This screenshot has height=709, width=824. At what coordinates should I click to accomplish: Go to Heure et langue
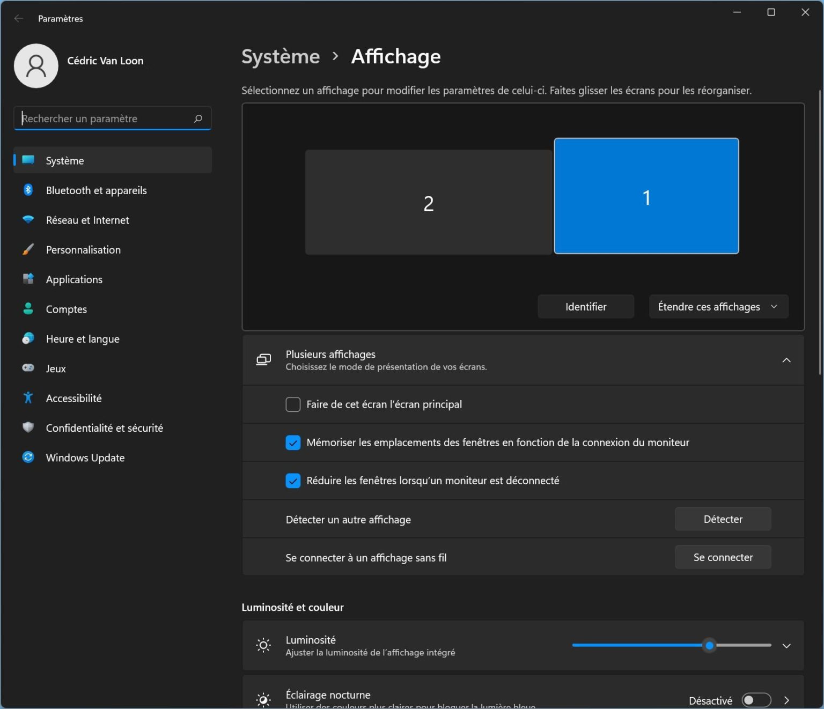[113, 338]
